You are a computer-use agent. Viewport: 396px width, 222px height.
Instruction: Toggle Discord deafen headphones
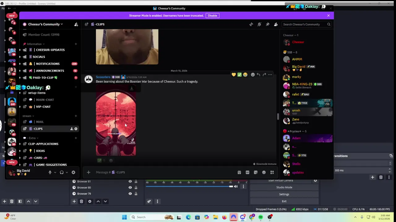[62, 172]
